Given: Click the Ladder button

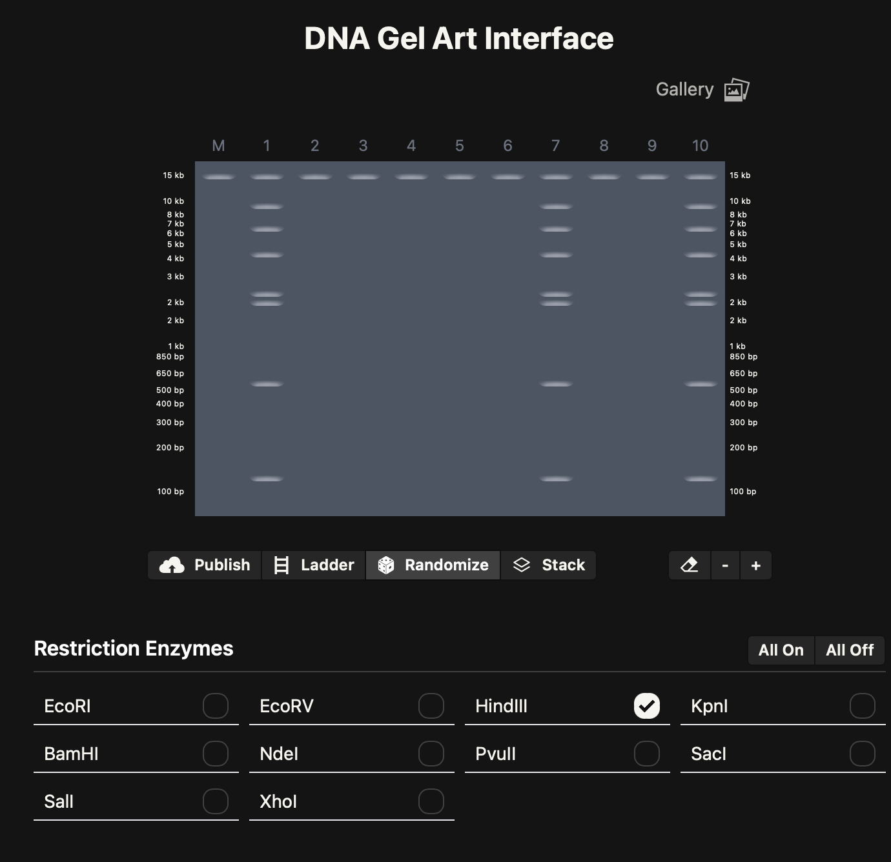Looking at the screenshot, I should [x=314, y=565].
